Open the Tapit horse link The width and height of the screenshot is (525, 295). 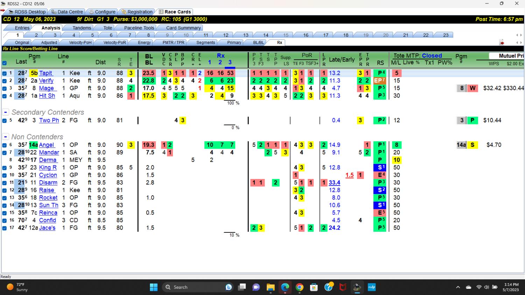point(45,73)
